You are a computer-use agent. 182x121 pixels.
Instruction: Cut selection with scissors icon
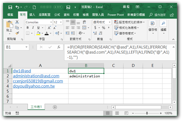click(x=17, y=22)
